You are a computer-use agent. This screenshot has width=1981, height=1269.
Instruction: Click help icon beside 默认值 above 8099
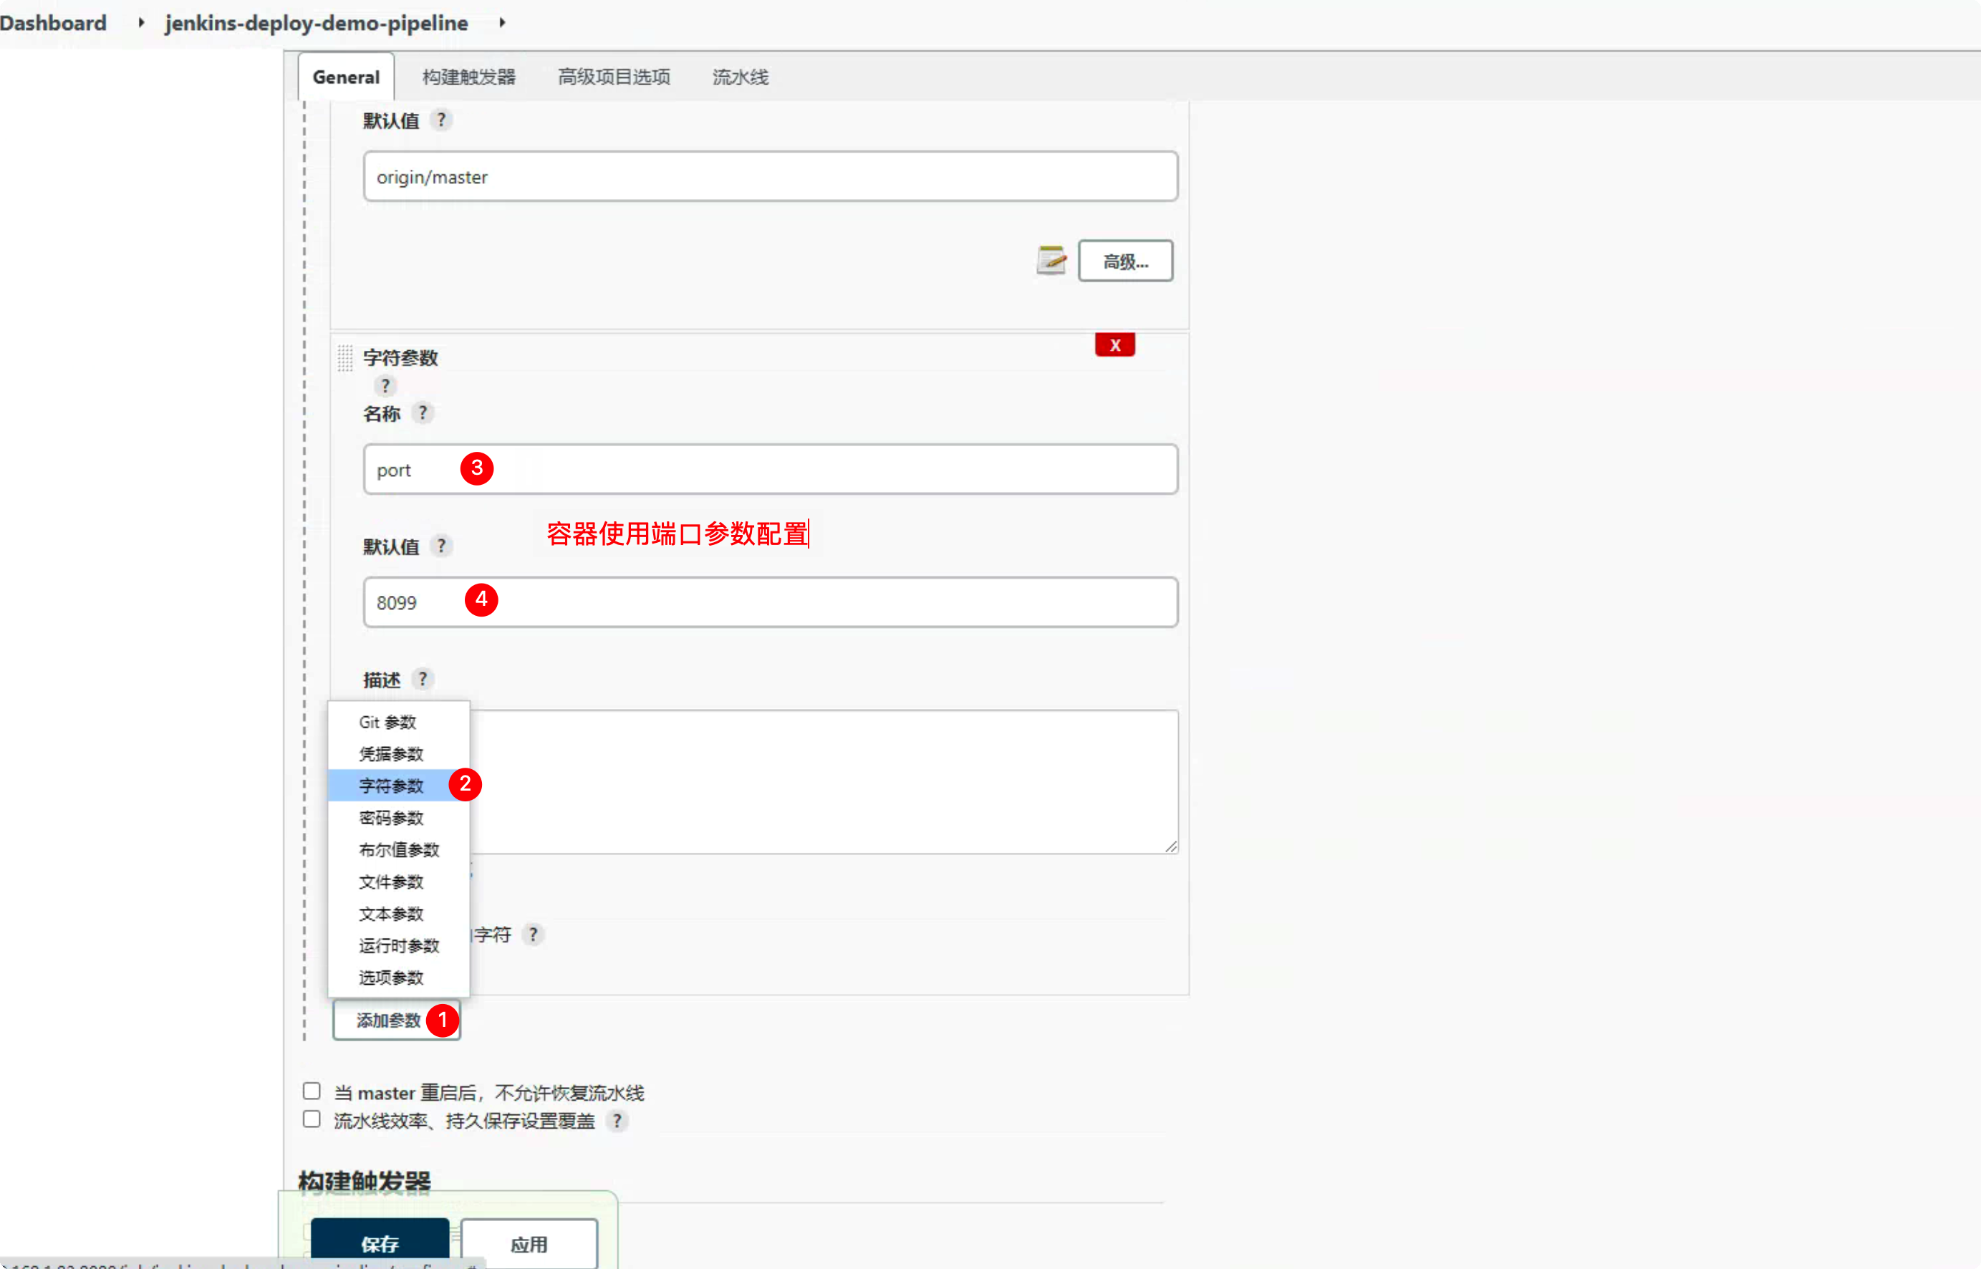[442, 546]
